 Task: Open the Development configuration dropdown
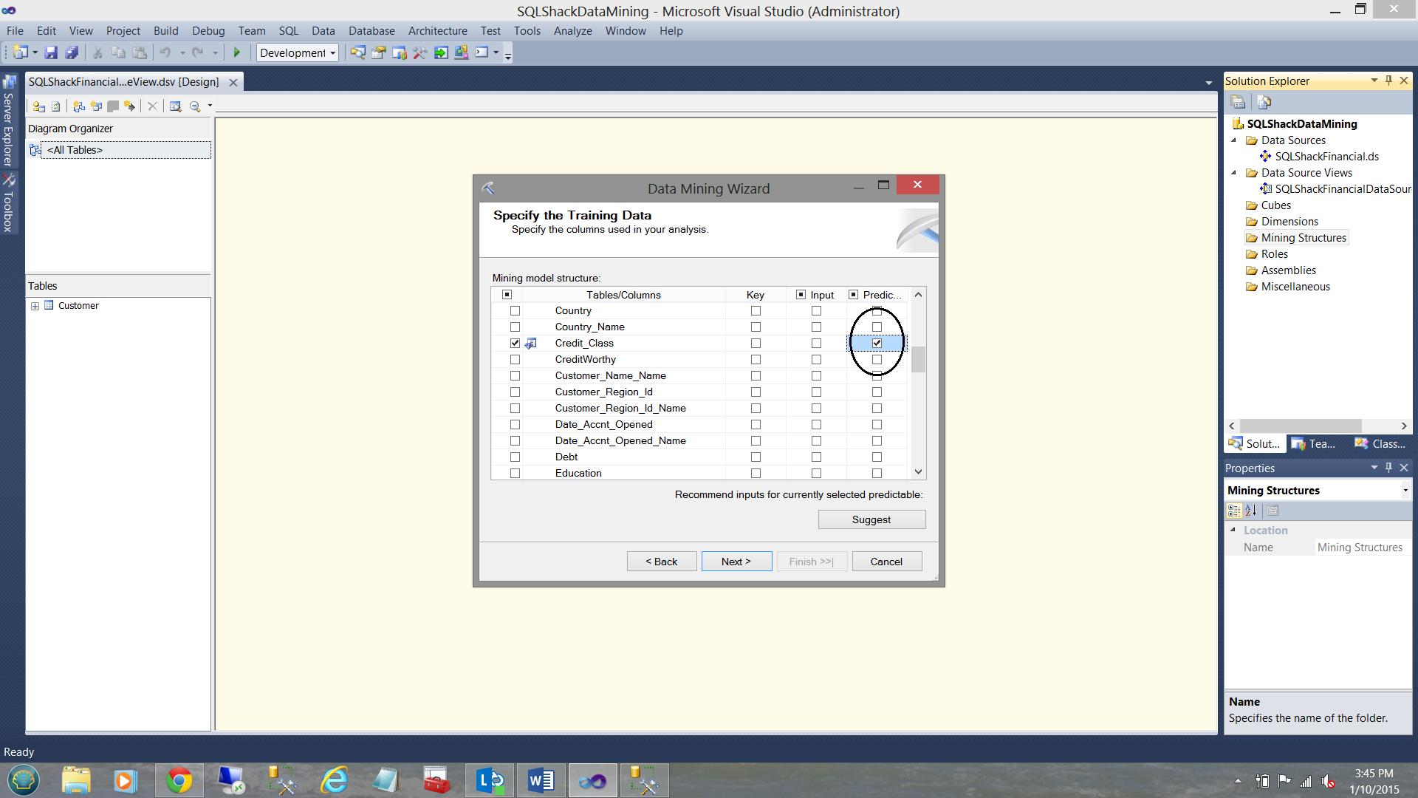click(x=332, y=52)
